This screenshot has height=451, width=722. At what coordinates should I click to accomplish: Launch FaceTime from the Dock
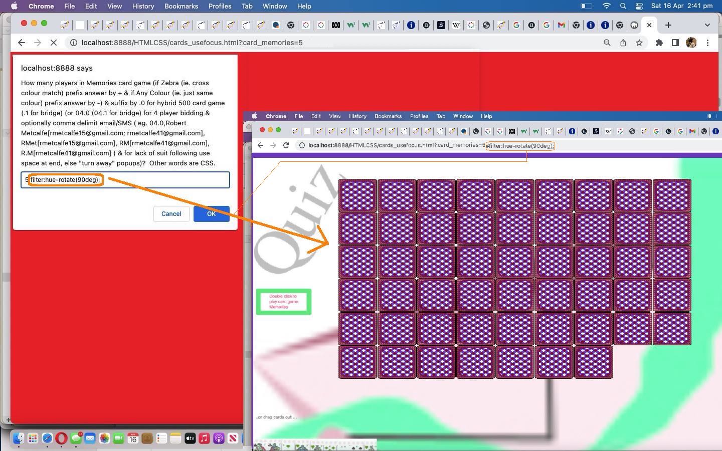coord(119,438)
